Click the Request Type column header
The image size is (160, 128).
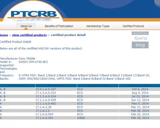click(x=98, y=85)
